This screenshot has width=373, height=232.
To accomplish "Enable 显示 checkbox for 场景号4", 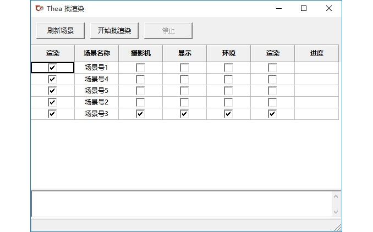I will click(x=184, y=79).
